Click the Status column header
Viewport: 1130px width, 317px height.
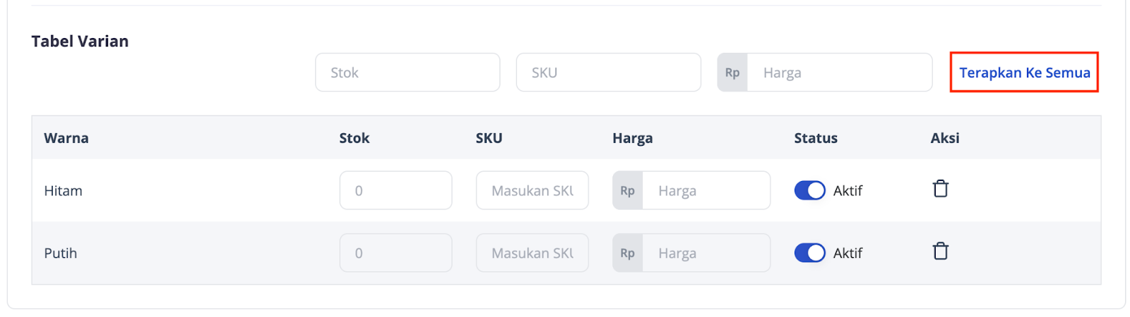pos(815,138)
